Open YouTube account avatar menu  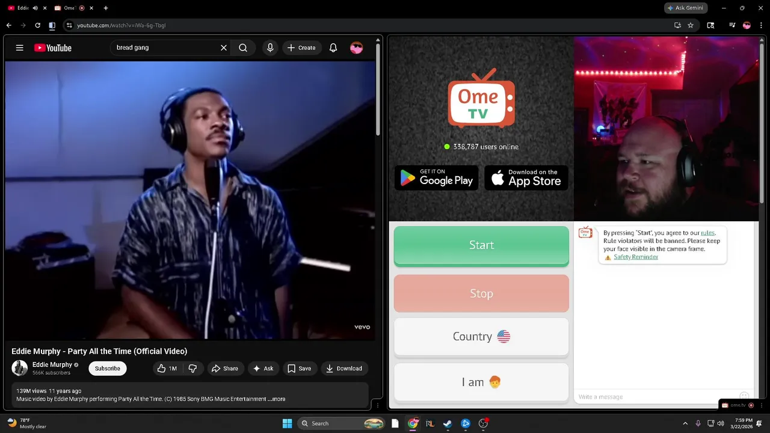(357, 48)
